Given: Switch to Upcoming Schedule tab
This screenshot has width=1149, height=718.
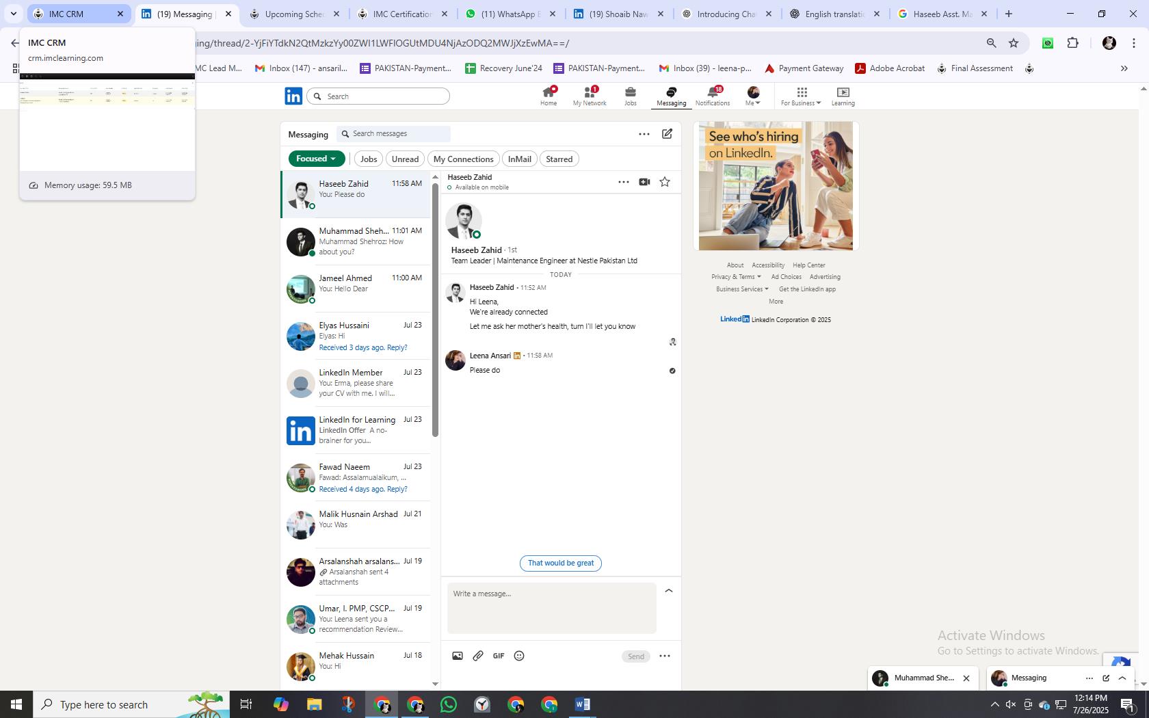Looking at the screenshot, I should tap(293, 14).
